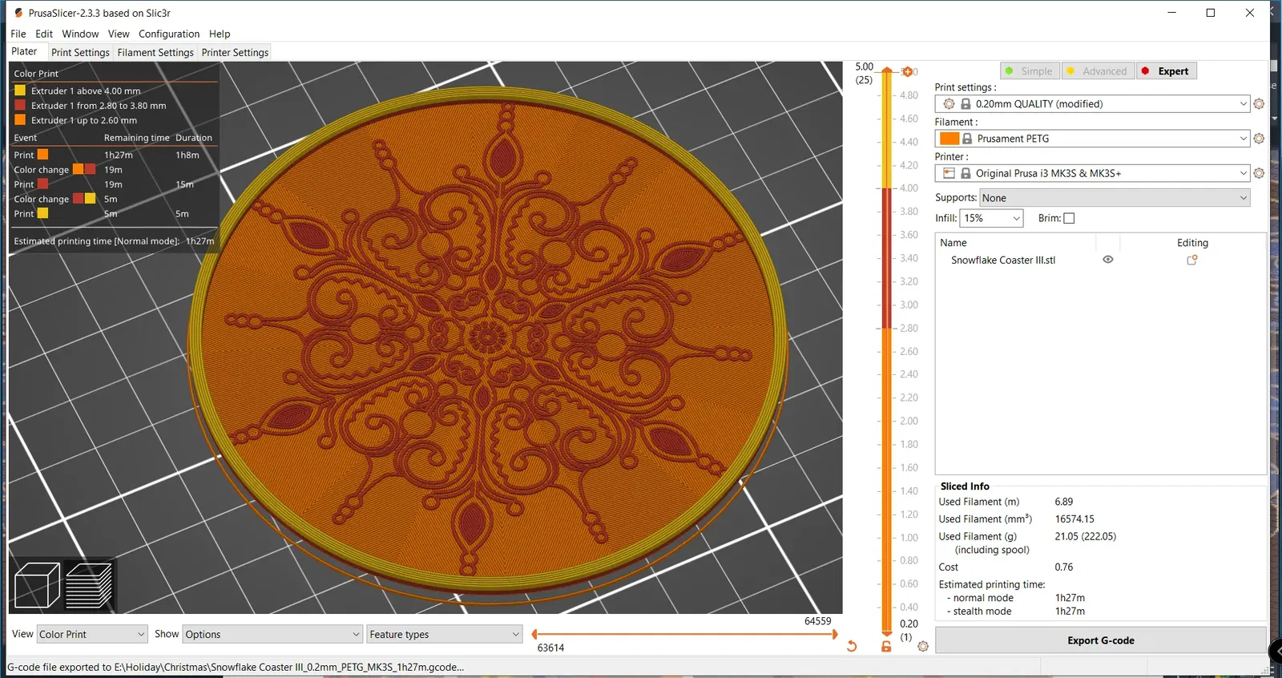Viewport: 1282px width, 678px height.
Task: Switch to 3D editor cube view
Action: pos(37,585)
